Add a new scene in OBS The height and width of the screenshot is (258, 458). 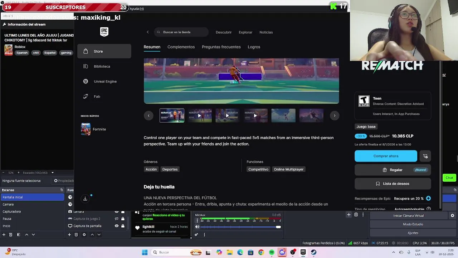(x=4, y=235)
